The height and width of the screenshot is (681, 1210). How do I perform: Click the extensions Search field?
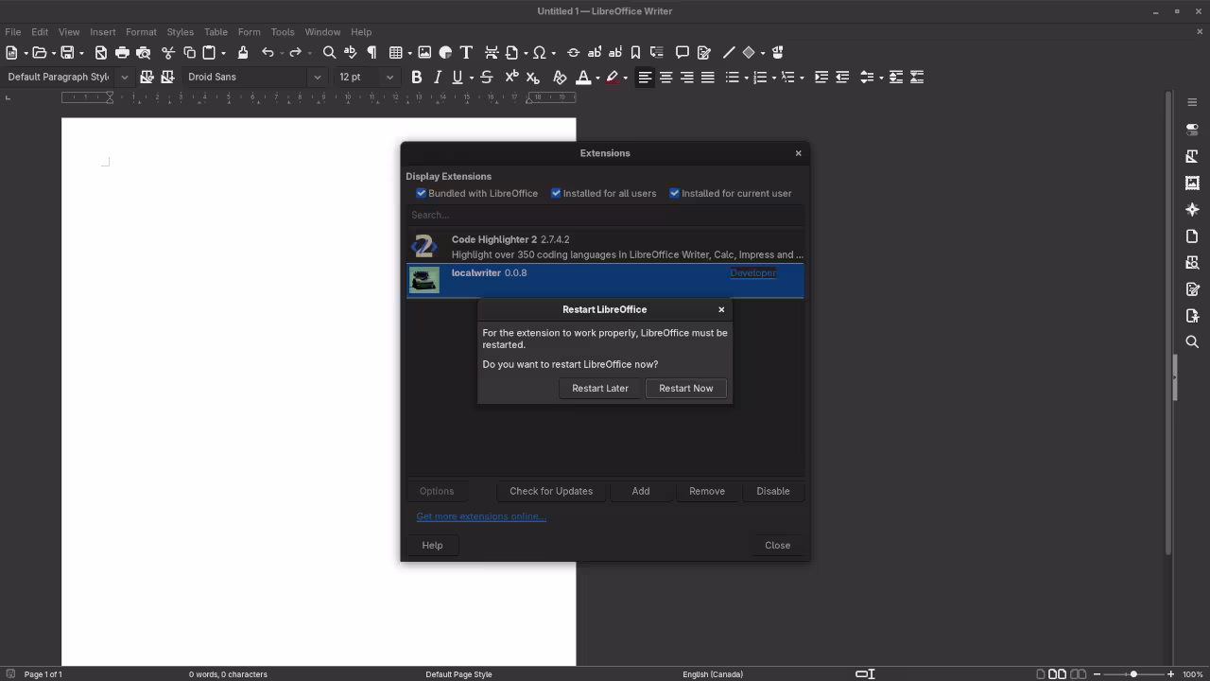(605, 215)
